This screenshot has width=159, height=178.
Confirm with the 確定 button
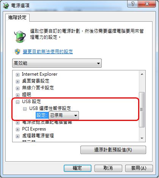[x=77, y=168]
